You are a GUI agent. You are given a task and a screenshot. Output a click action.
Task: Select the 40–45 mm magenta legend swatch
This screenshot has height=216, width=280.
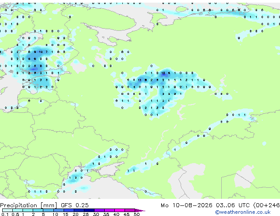pos(120,210)
